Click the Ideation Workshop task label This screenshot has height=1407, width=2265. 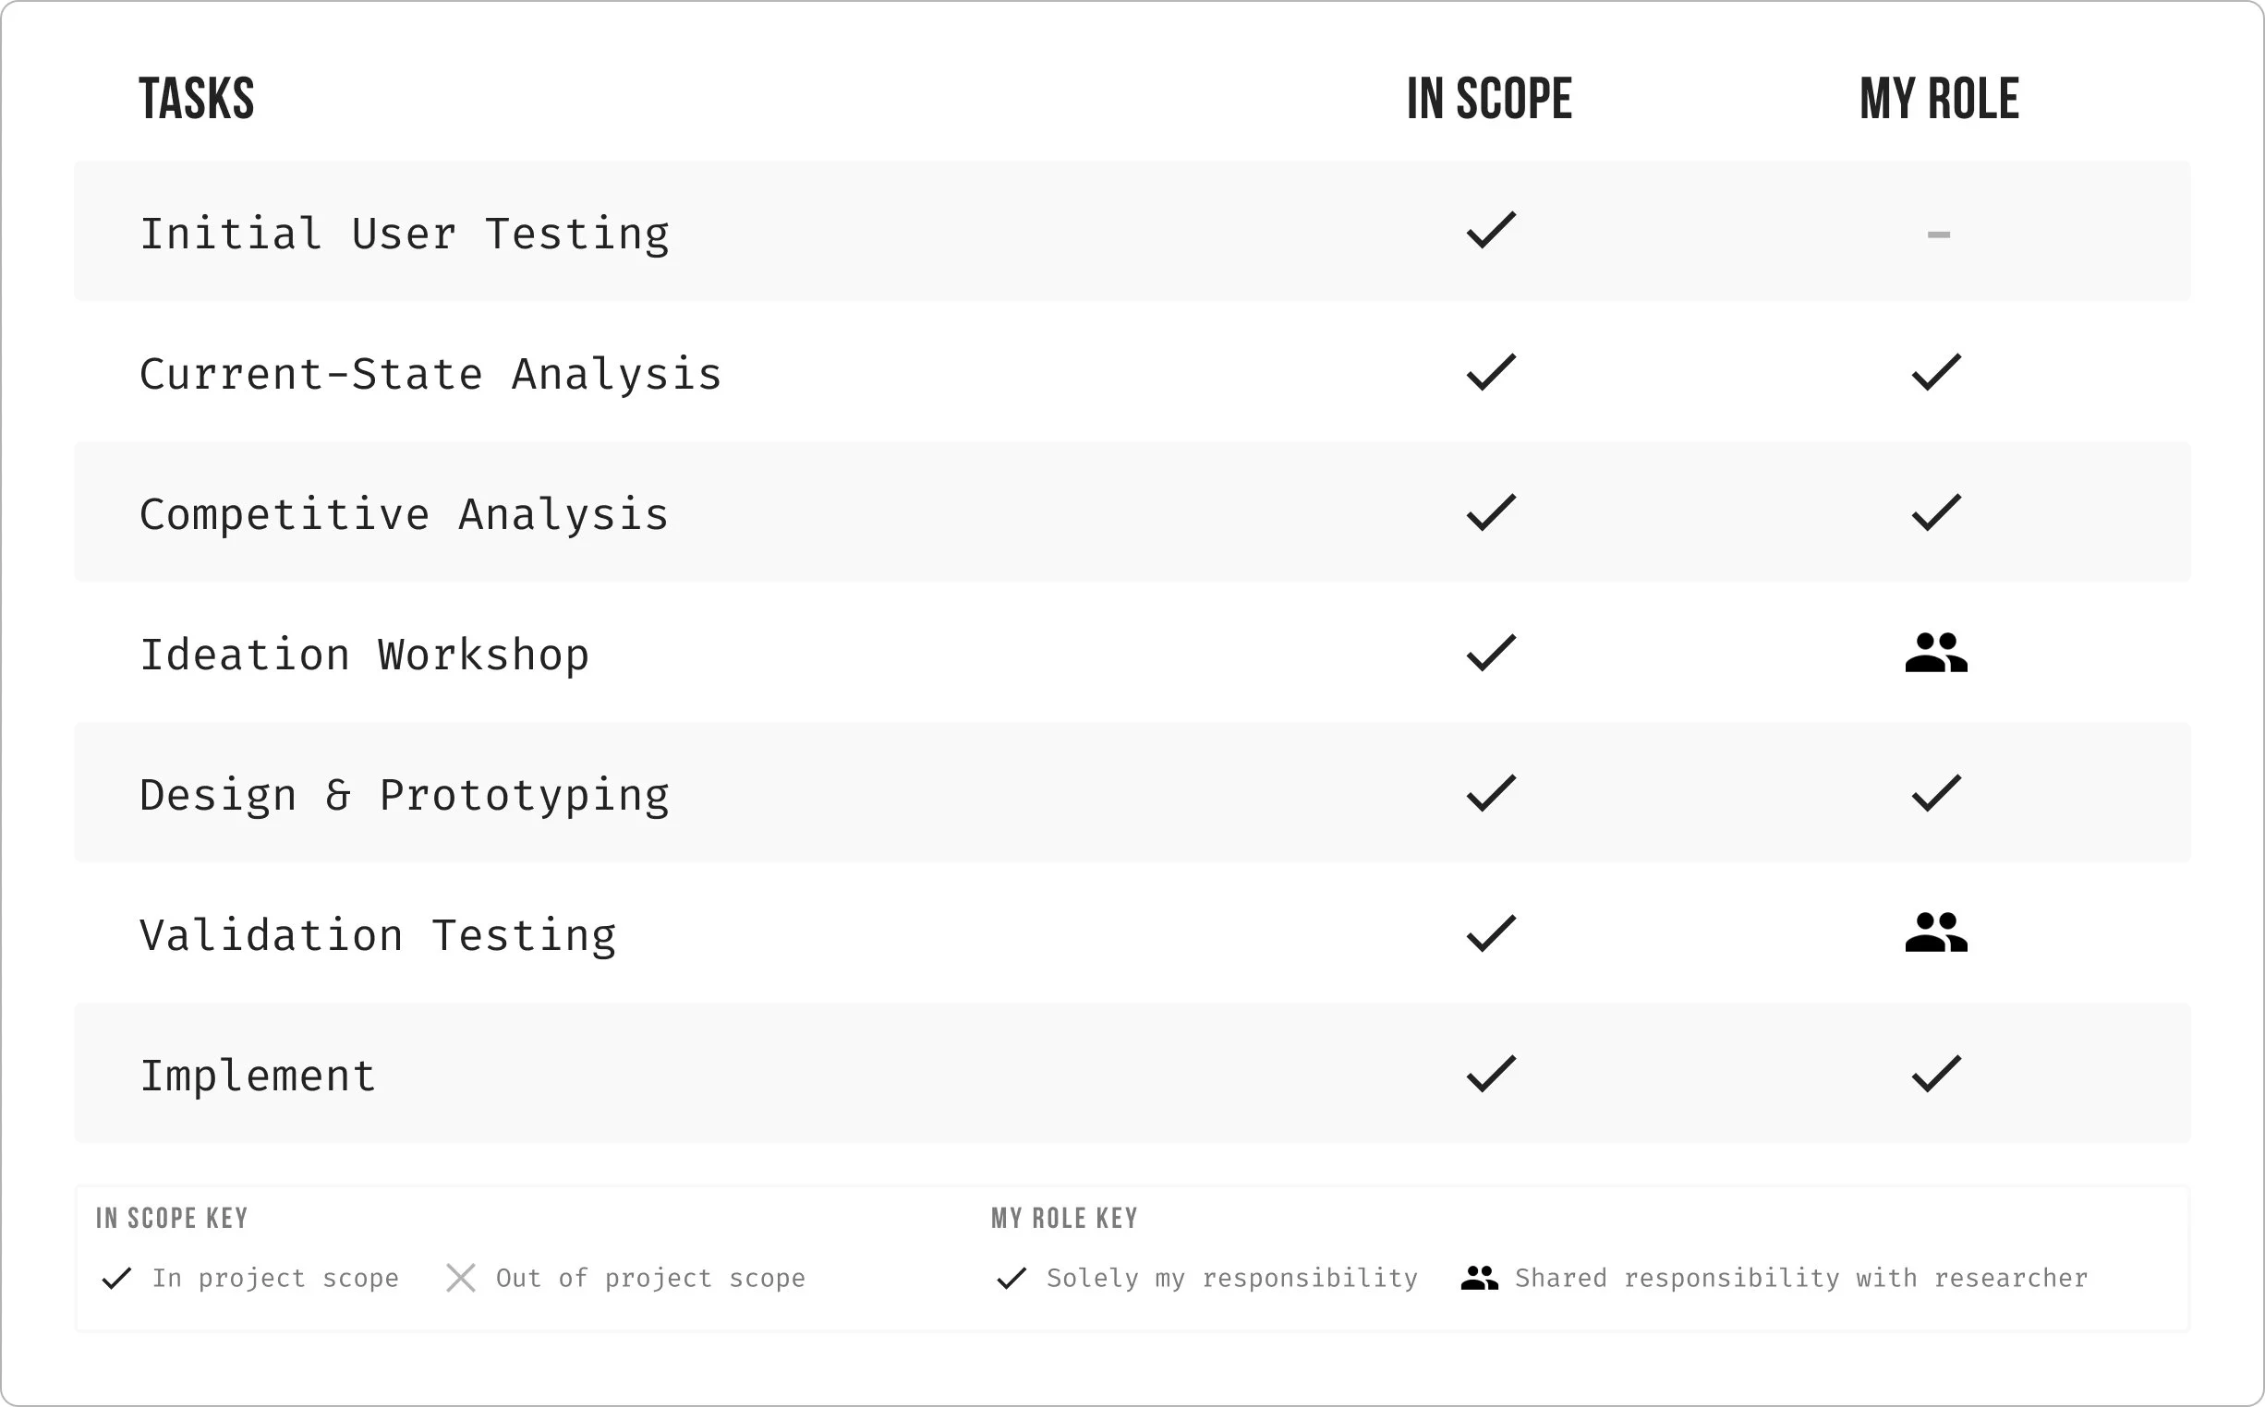point(364,655)
